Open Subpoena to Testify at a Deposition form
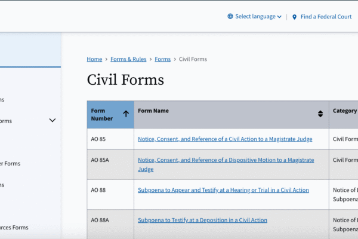The image size is (358, 239). point(202,220)
